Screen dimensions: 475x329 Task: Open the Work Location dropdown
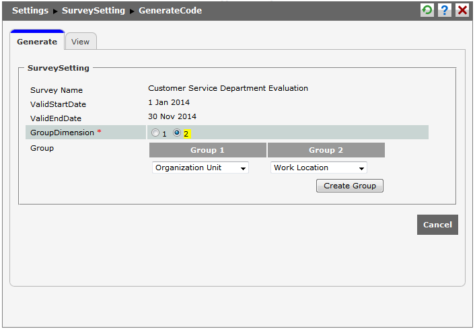(x=319, y=168)
